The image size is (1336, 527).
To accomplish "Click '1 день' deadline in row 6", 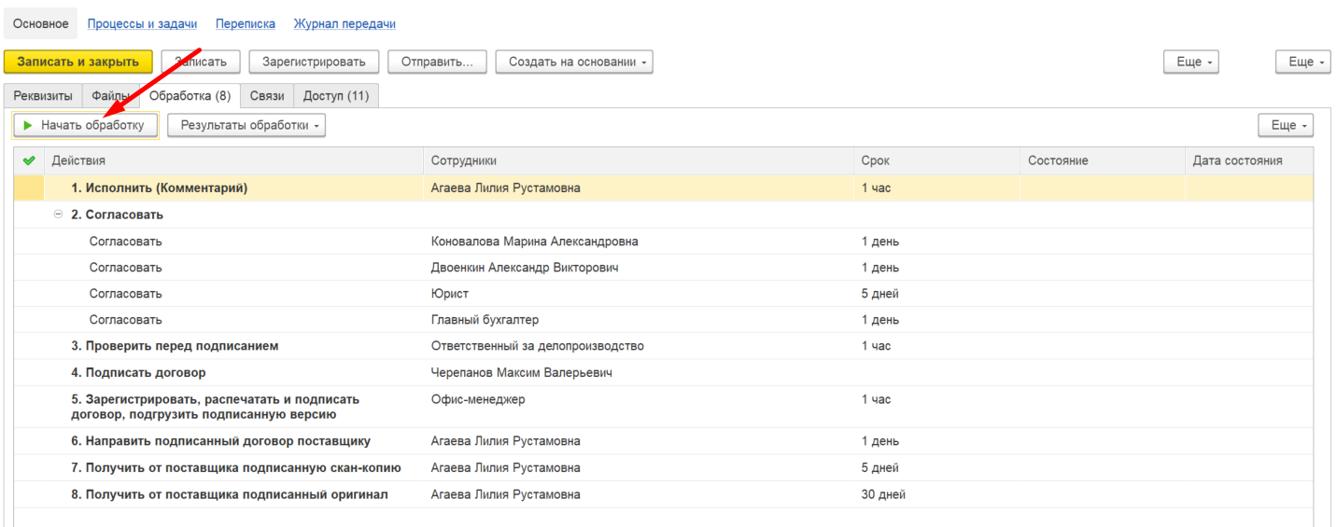I will coord(937,441).
